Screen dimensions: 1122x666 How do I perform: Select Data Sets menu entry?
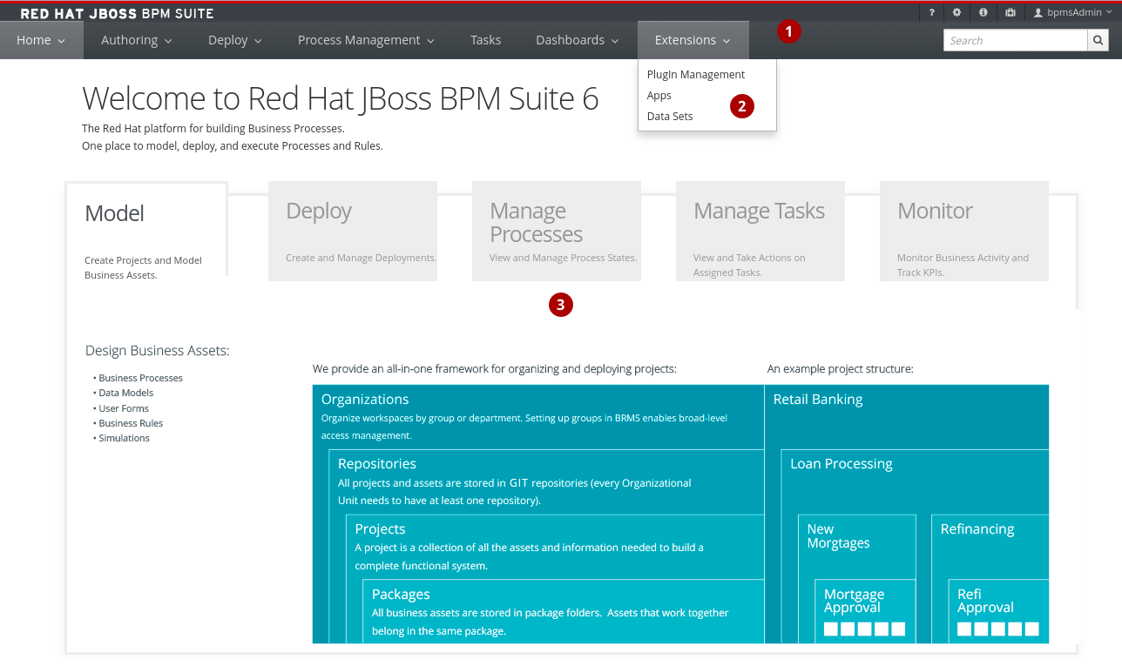point(670,117)
